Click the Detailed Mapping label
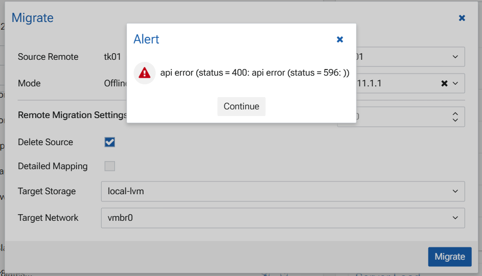Viewport: 482px width, 276px height. point(53,166)
